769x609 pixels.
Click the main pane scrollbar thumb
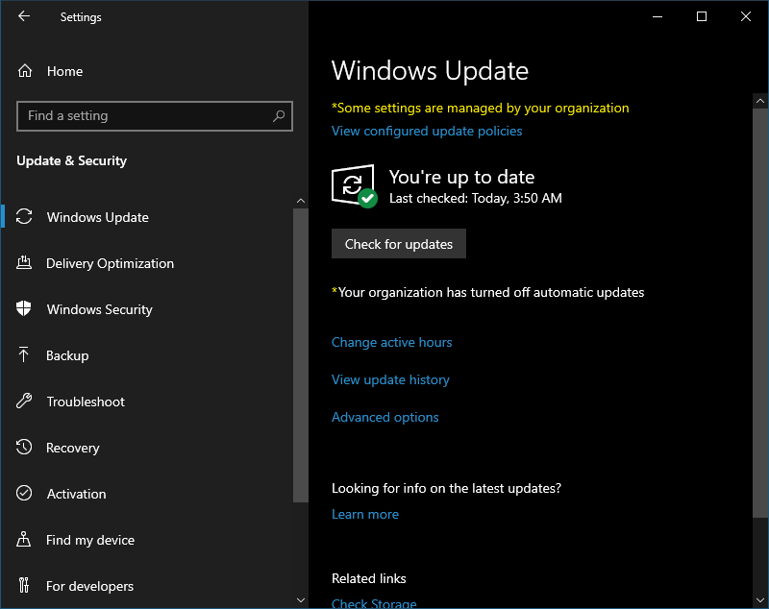[760, 312]
